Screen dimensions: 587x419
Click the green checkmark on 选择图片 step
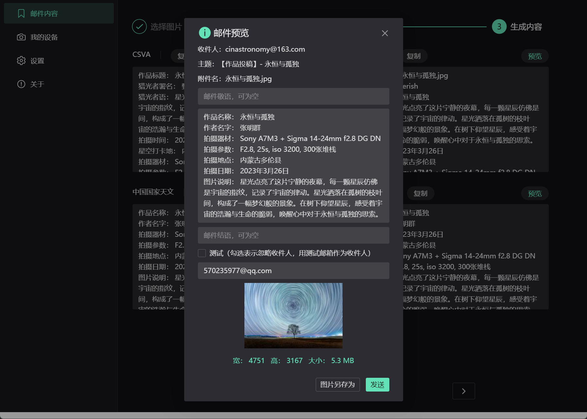139,26
